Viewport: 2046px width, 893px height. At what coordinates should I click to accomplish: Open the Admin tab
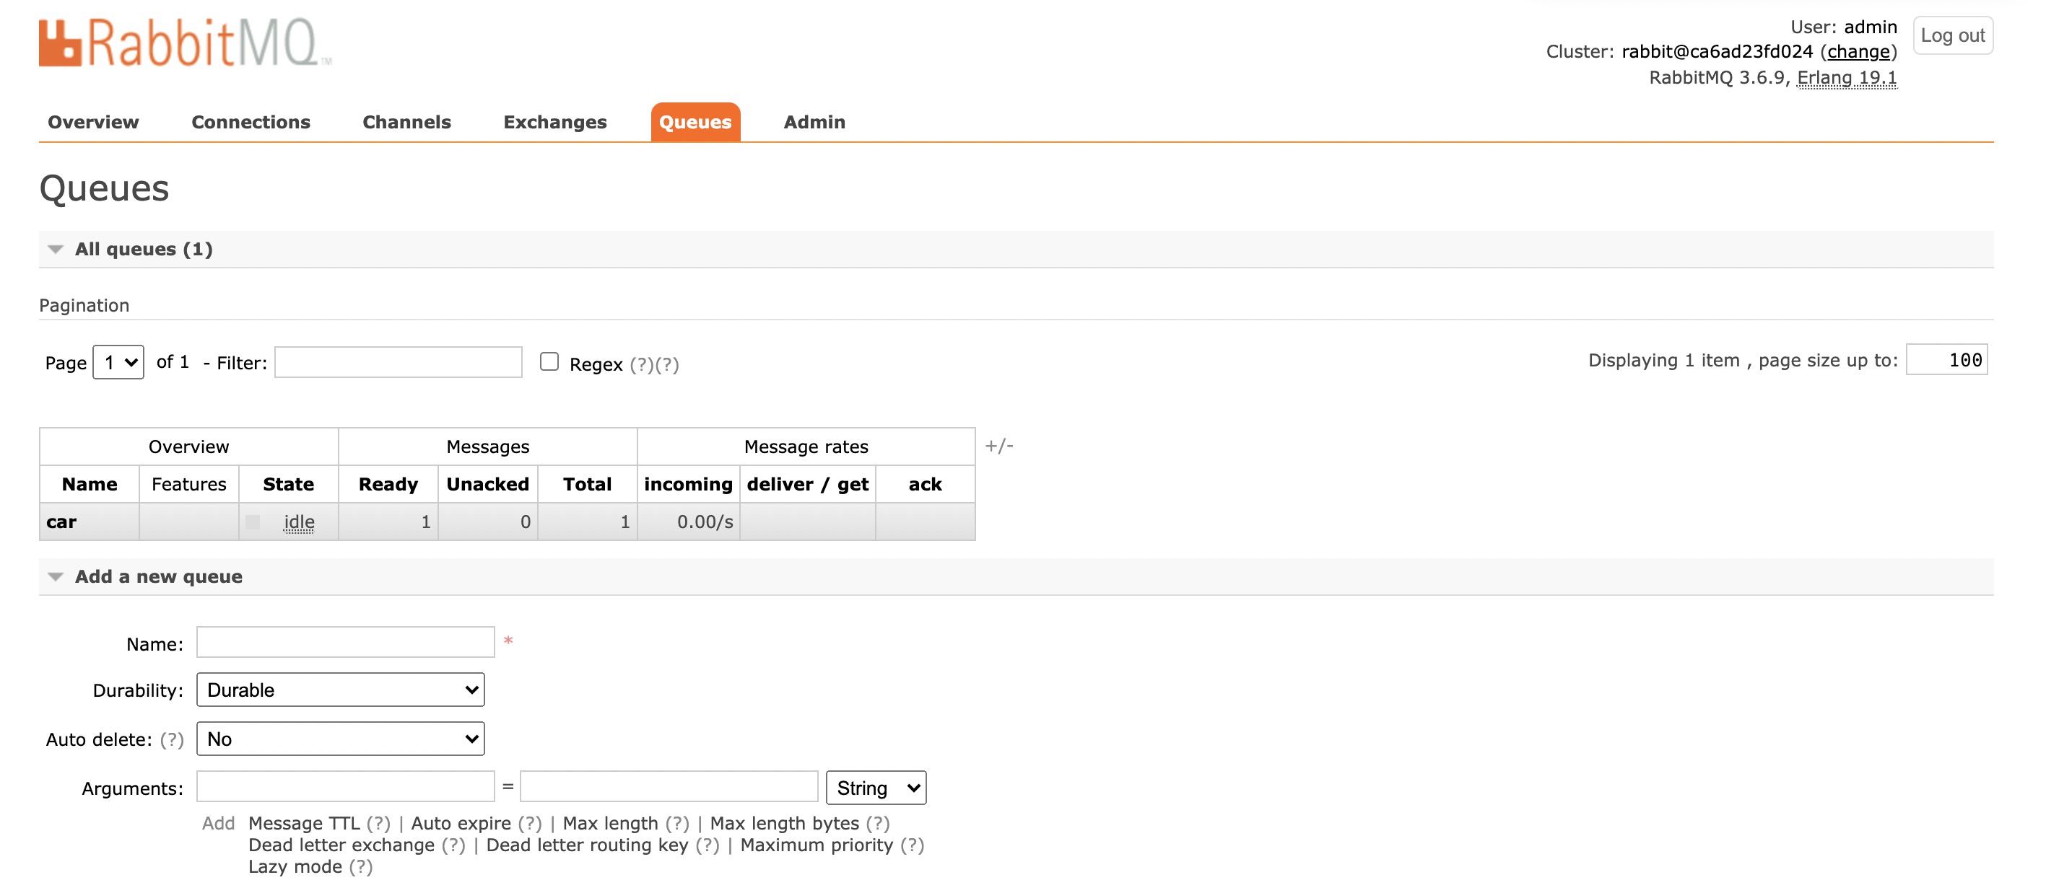point(814,122)
